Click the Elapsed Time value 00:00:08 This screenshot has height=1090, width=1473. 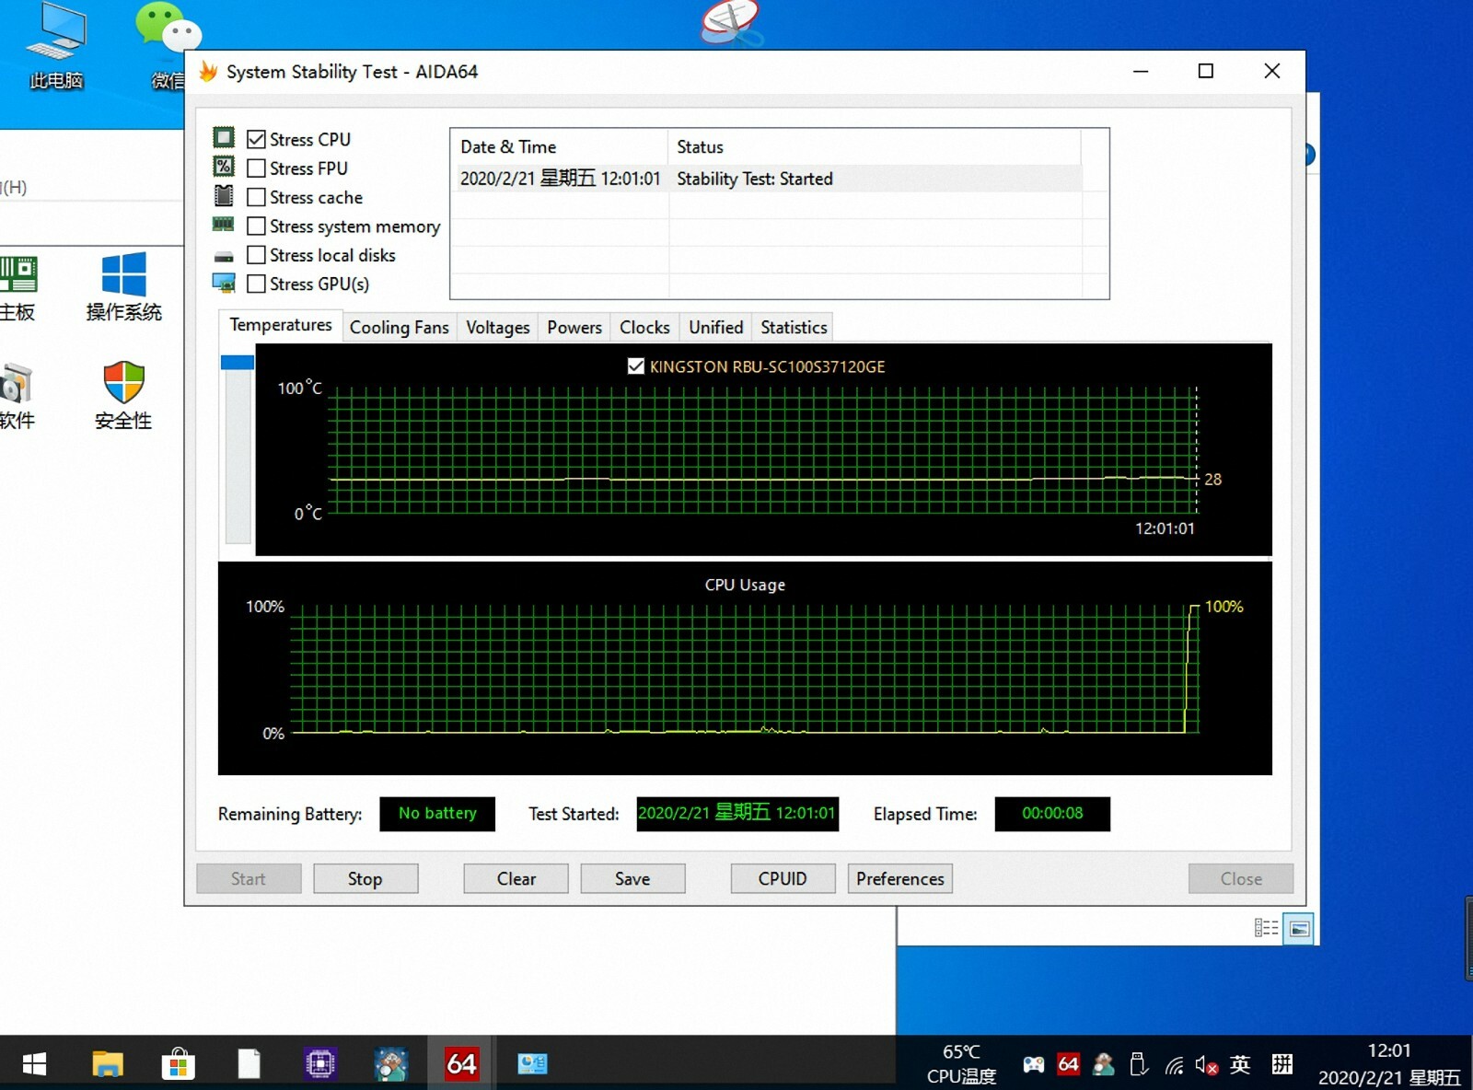coord(1052,813)
